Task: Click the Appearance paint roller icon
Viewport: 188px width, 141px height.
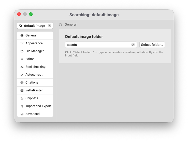Action: click(x=22, y=43)
